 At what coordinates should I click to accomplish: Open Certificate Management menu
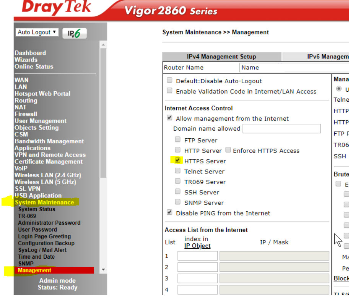pos(49,162)
